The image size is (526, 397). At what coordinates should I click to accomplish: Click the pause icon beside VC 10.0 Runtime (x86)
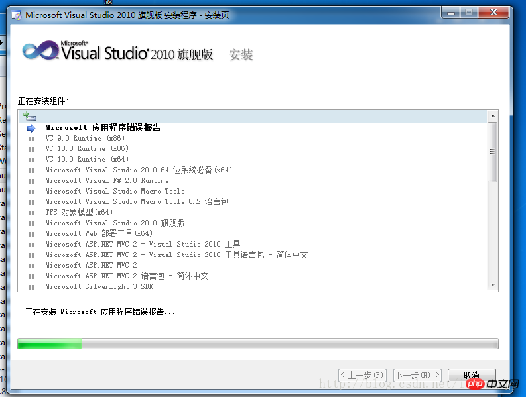point(32,149)
